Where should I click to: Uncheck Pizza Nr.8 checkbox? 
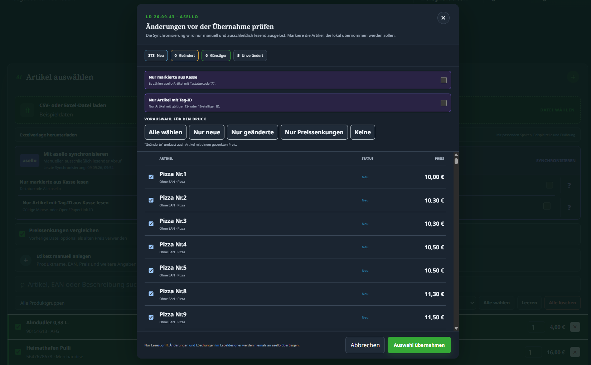click(151, 294)
